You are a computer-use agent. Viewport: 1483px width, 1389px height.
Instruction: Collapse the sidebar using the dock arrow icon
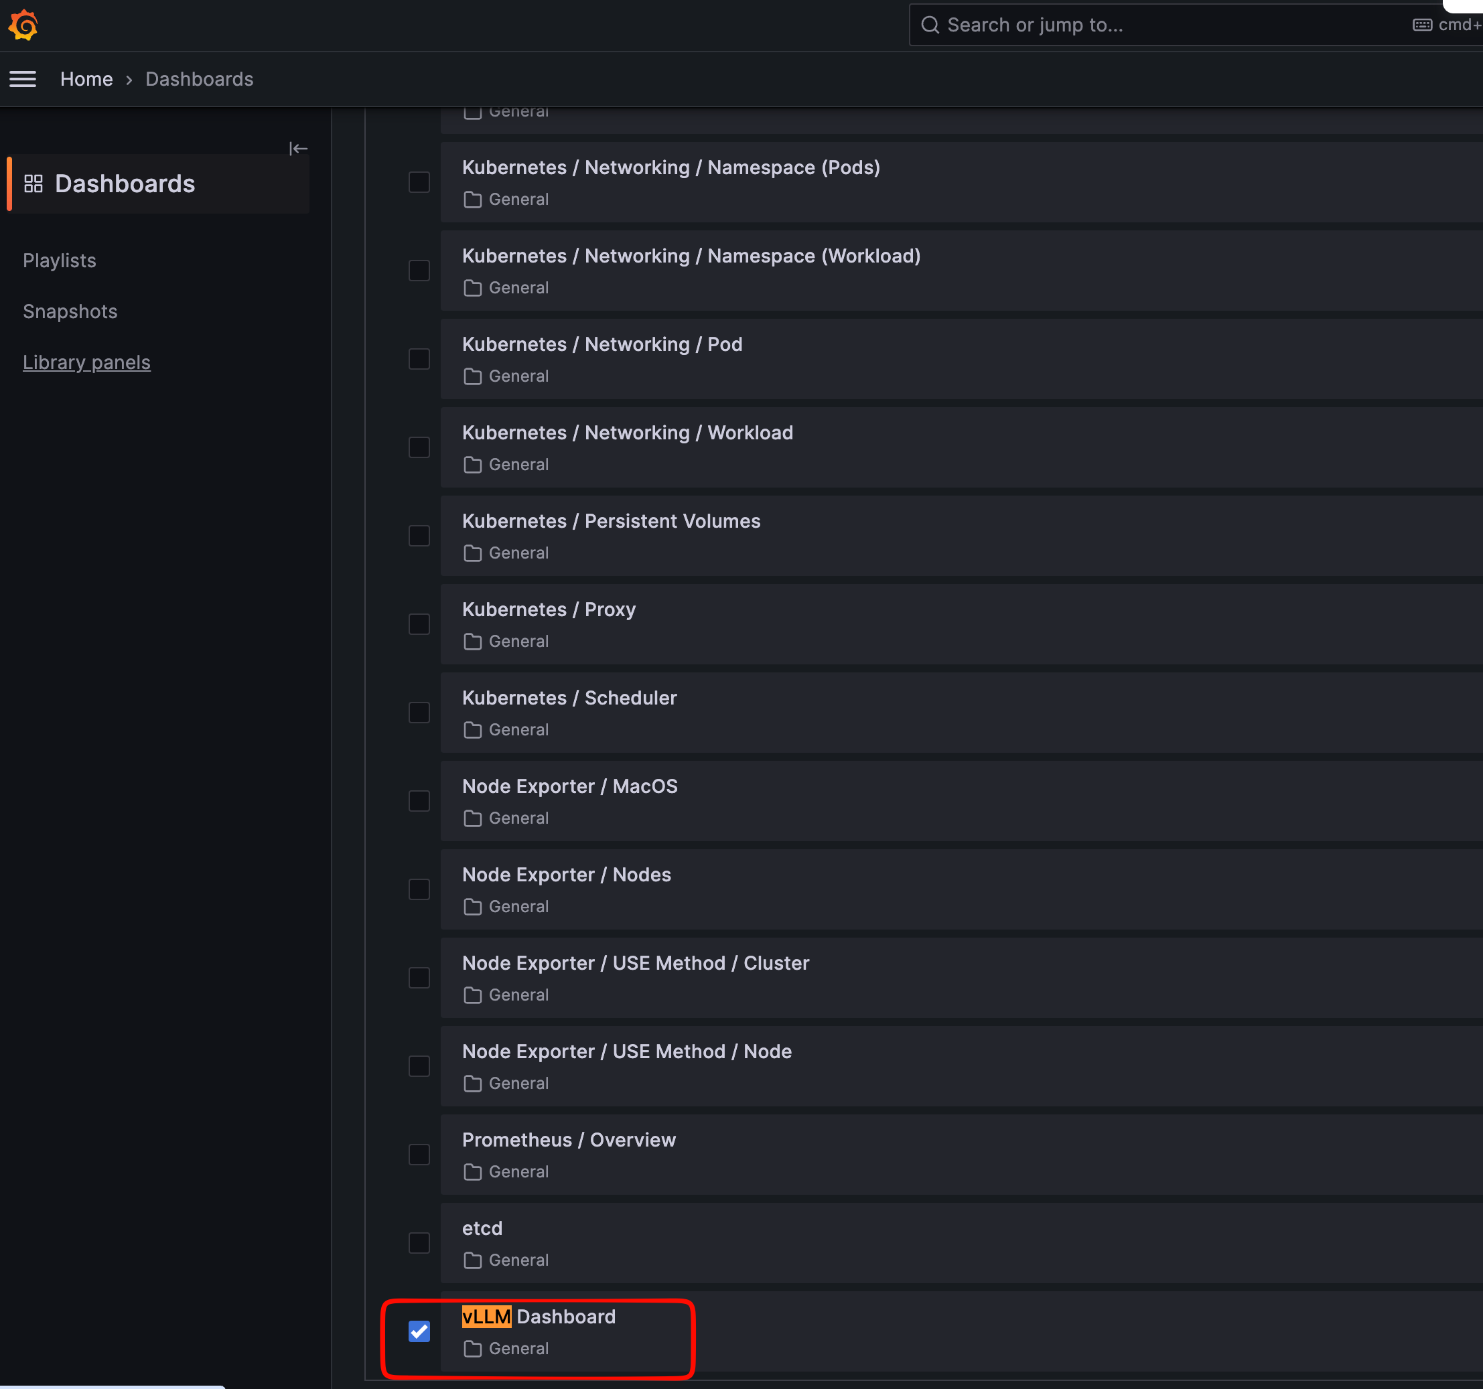click(x=298, y=149)
